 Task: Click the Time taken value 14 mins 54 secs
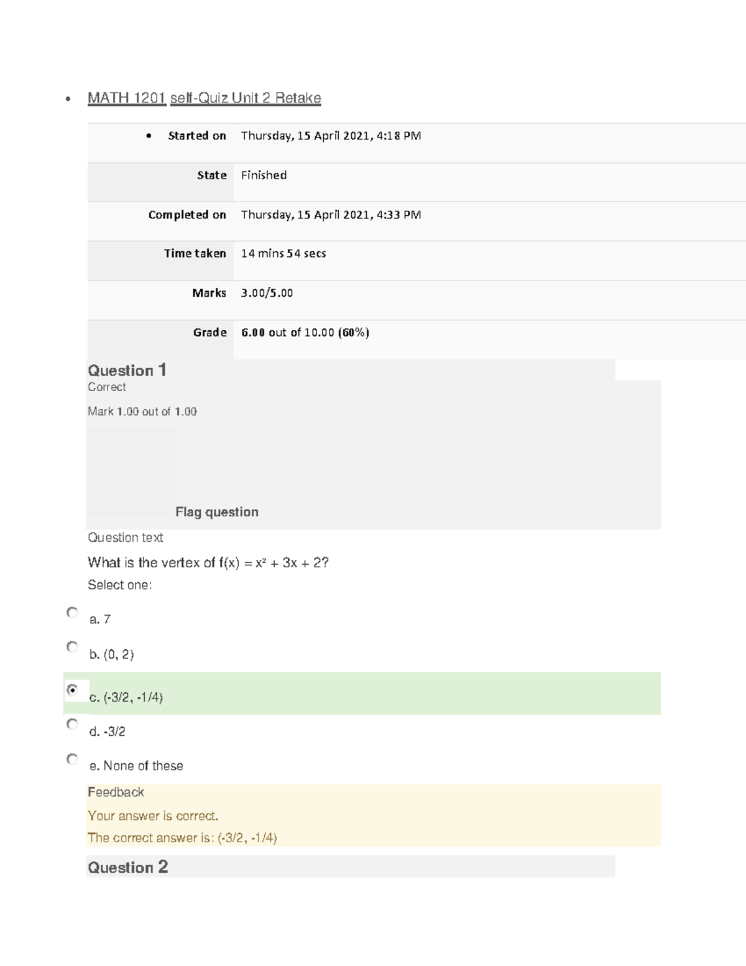[x=283, y=253]
